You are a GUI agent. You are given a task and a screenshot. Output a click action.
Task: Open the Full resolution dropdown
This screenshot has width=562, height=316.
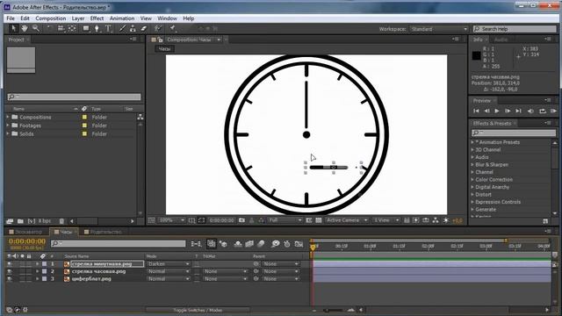[285, 220]
